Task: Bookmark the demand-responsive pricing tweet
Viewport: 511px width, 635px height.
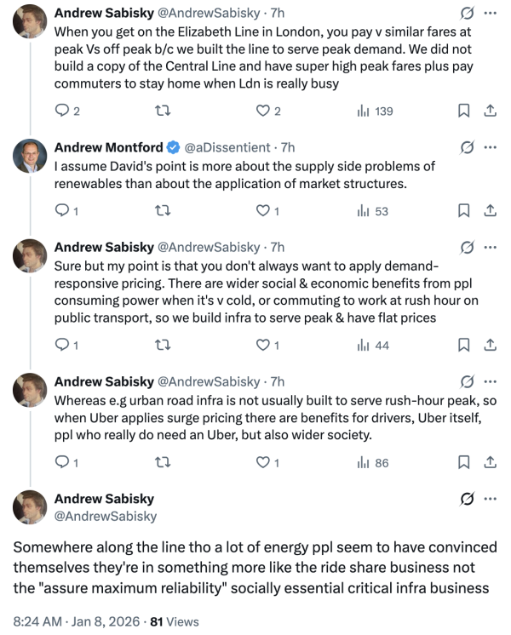Action: pyautogui.click(x=463, y=344)
